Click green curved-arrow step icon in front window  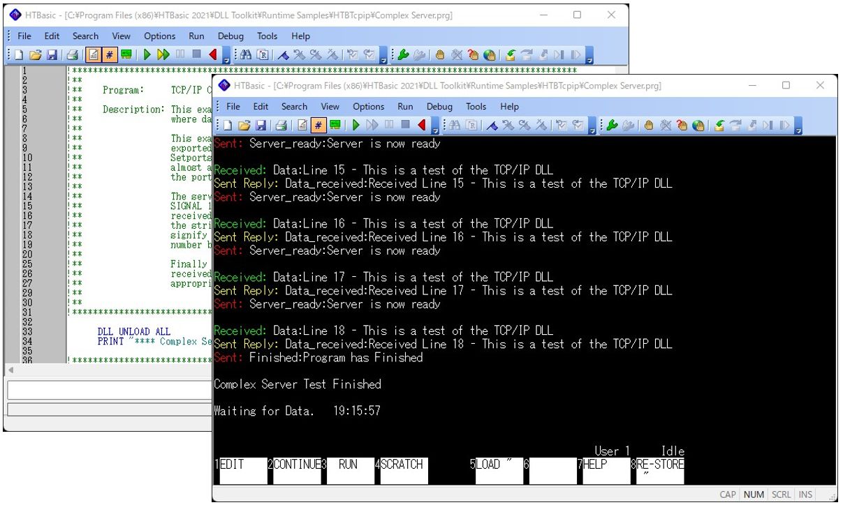[x=719, y=126]
